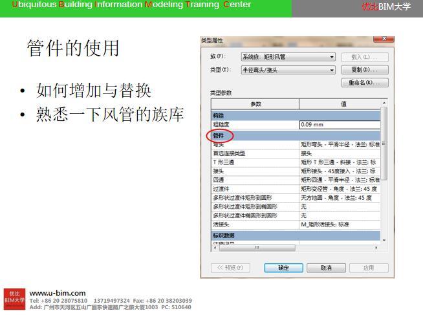Click the horizontal scrollbar left arrow

[217, 248]
